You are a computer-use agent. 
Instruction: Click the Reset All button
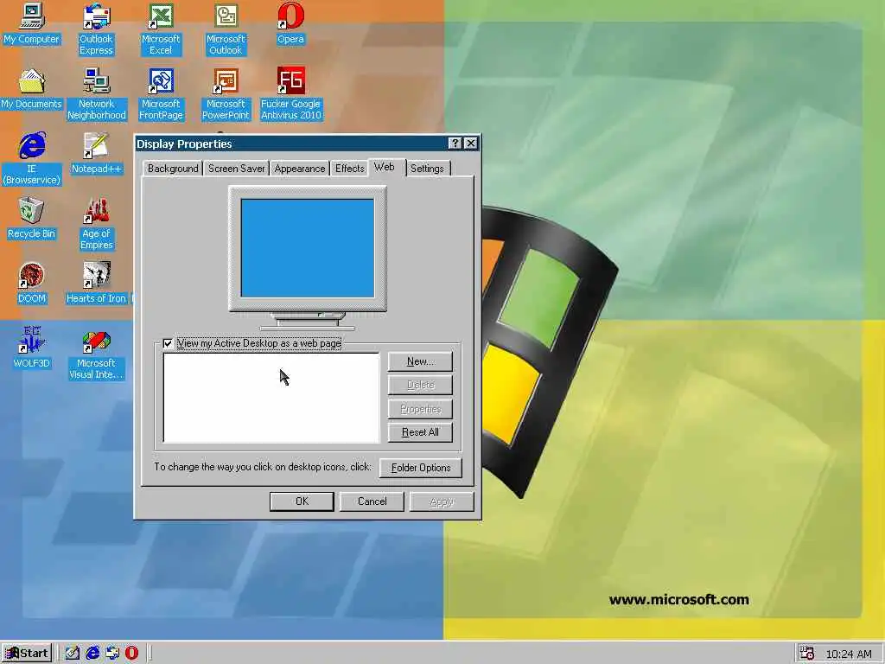point(420,432)
